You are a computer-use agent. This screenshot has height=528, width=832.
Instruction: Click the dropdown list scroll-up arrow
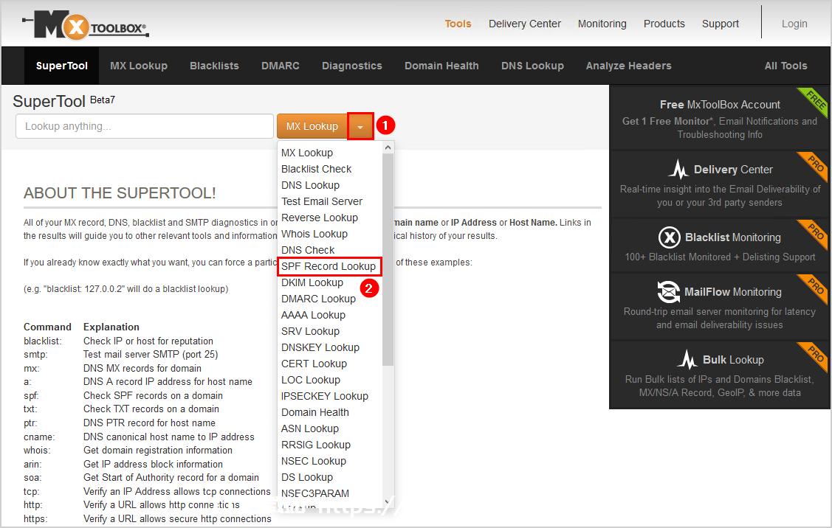[x=388, y=147]
